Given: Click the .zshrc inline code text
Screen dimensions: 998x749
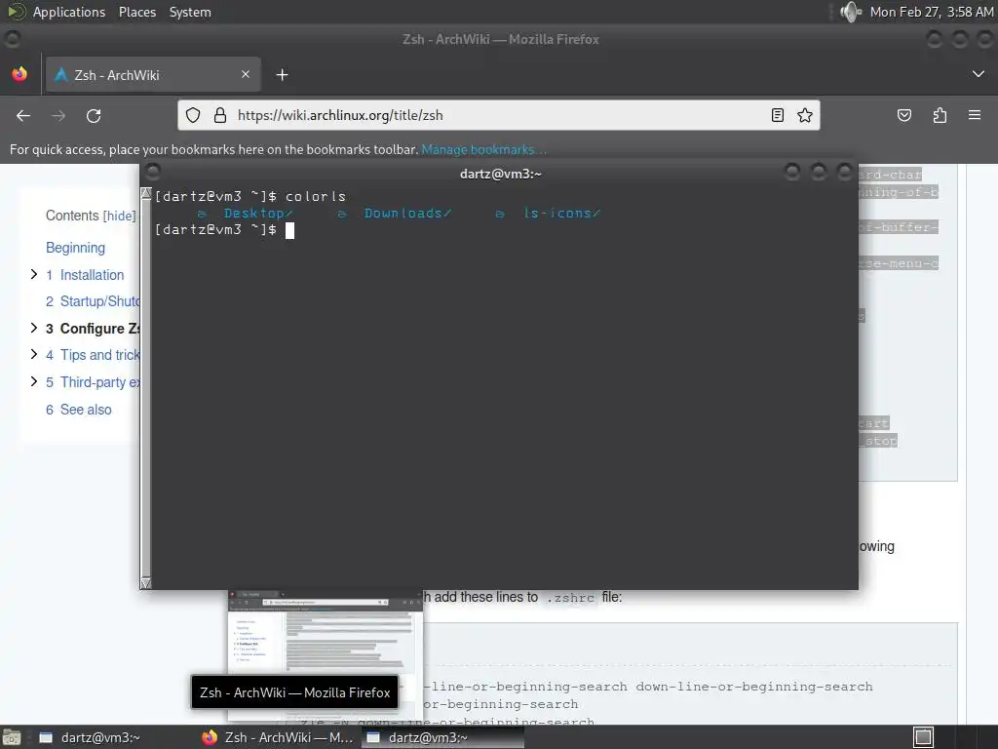Looking at the screenshot, I should [570, 598].
